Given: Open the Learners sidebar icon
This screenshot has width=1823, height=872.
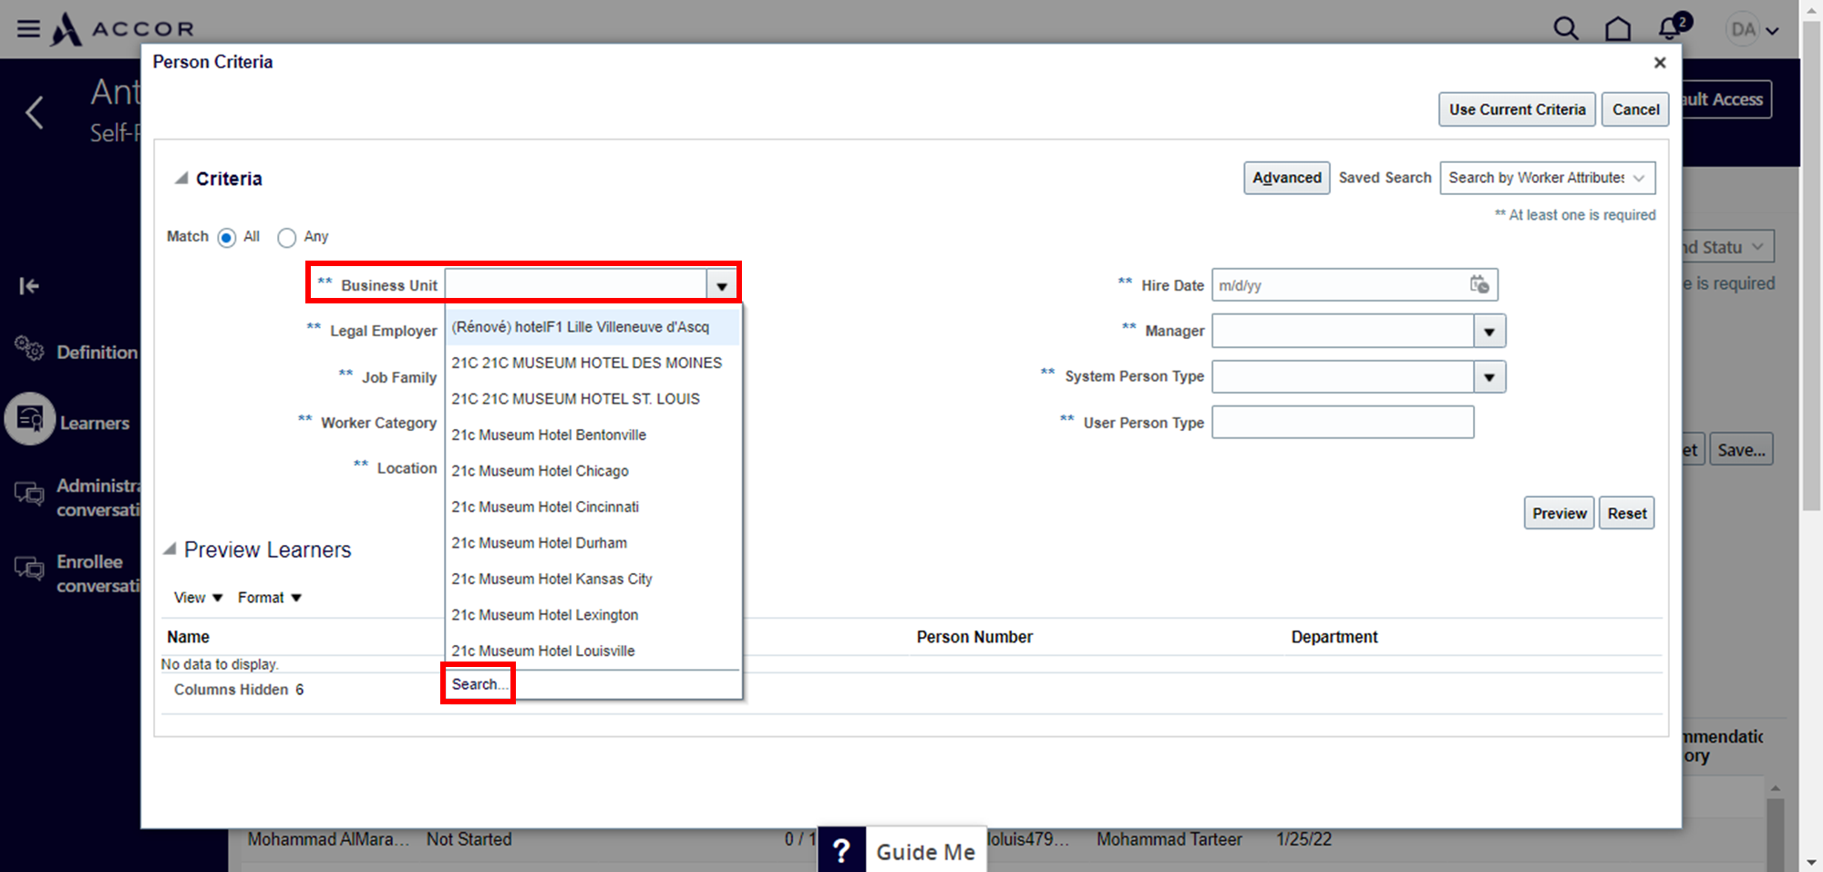Looking at the screenshot, I should pyautogui.click(x=30, y=418).
